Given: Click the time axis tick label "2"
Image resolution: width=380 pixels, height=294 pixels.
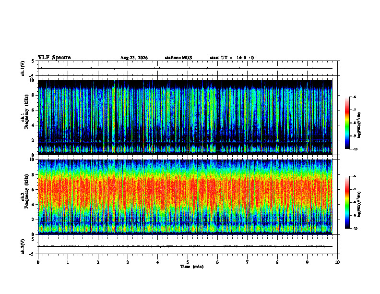Looking at the screenshot, I should 98,262.
